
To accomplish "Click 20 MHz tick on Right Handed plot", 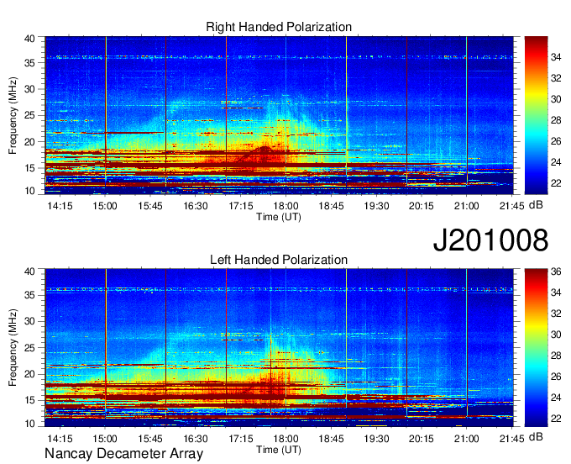I will [29, 142].
